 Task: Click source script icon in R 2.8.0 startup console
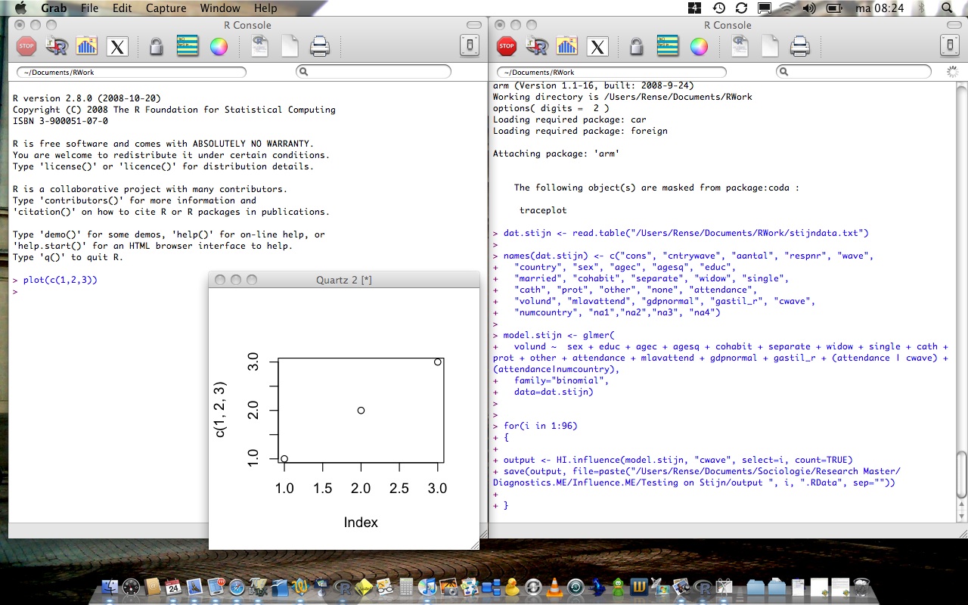(57, 47)
